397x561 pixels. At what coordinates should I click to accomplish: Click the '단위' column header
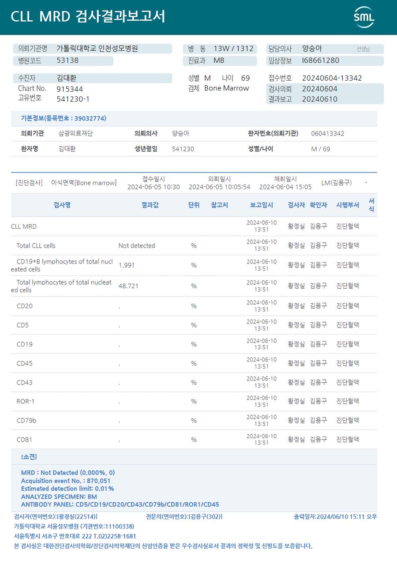click(x=194, y=205)
